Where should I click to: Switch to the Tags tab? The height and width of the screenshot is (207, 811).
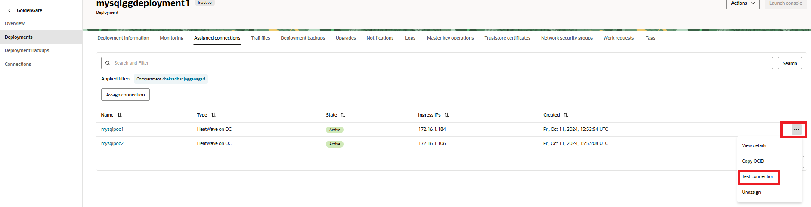(650, 38)
